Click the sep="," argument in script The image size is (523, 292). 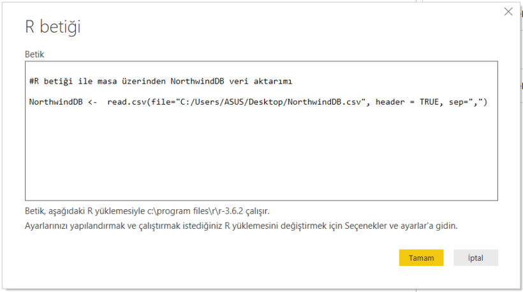[x=466, y=102]
